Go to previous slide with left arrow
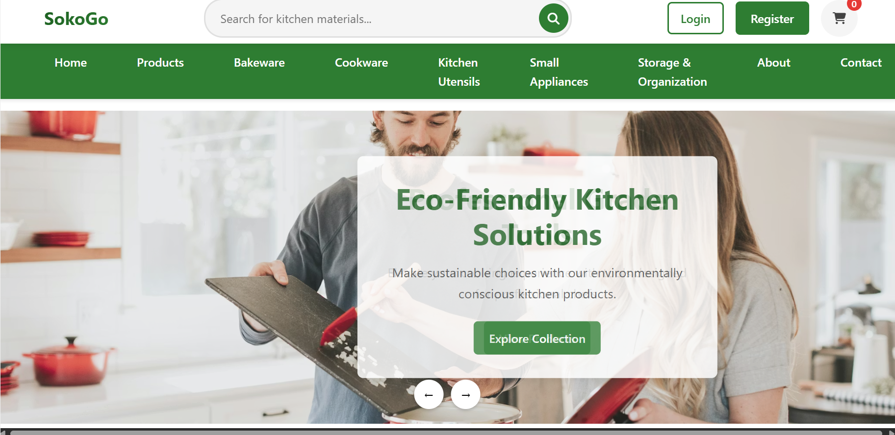895x435 pixels. [429, 394]
